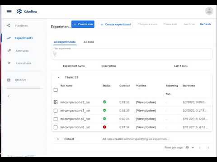Open Pipelines in the sidebar
This screenshot has width=217, height=162.
point(21,26)
